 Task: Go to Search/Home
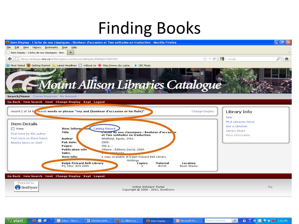pyautogui.click(x=18, y=96)
